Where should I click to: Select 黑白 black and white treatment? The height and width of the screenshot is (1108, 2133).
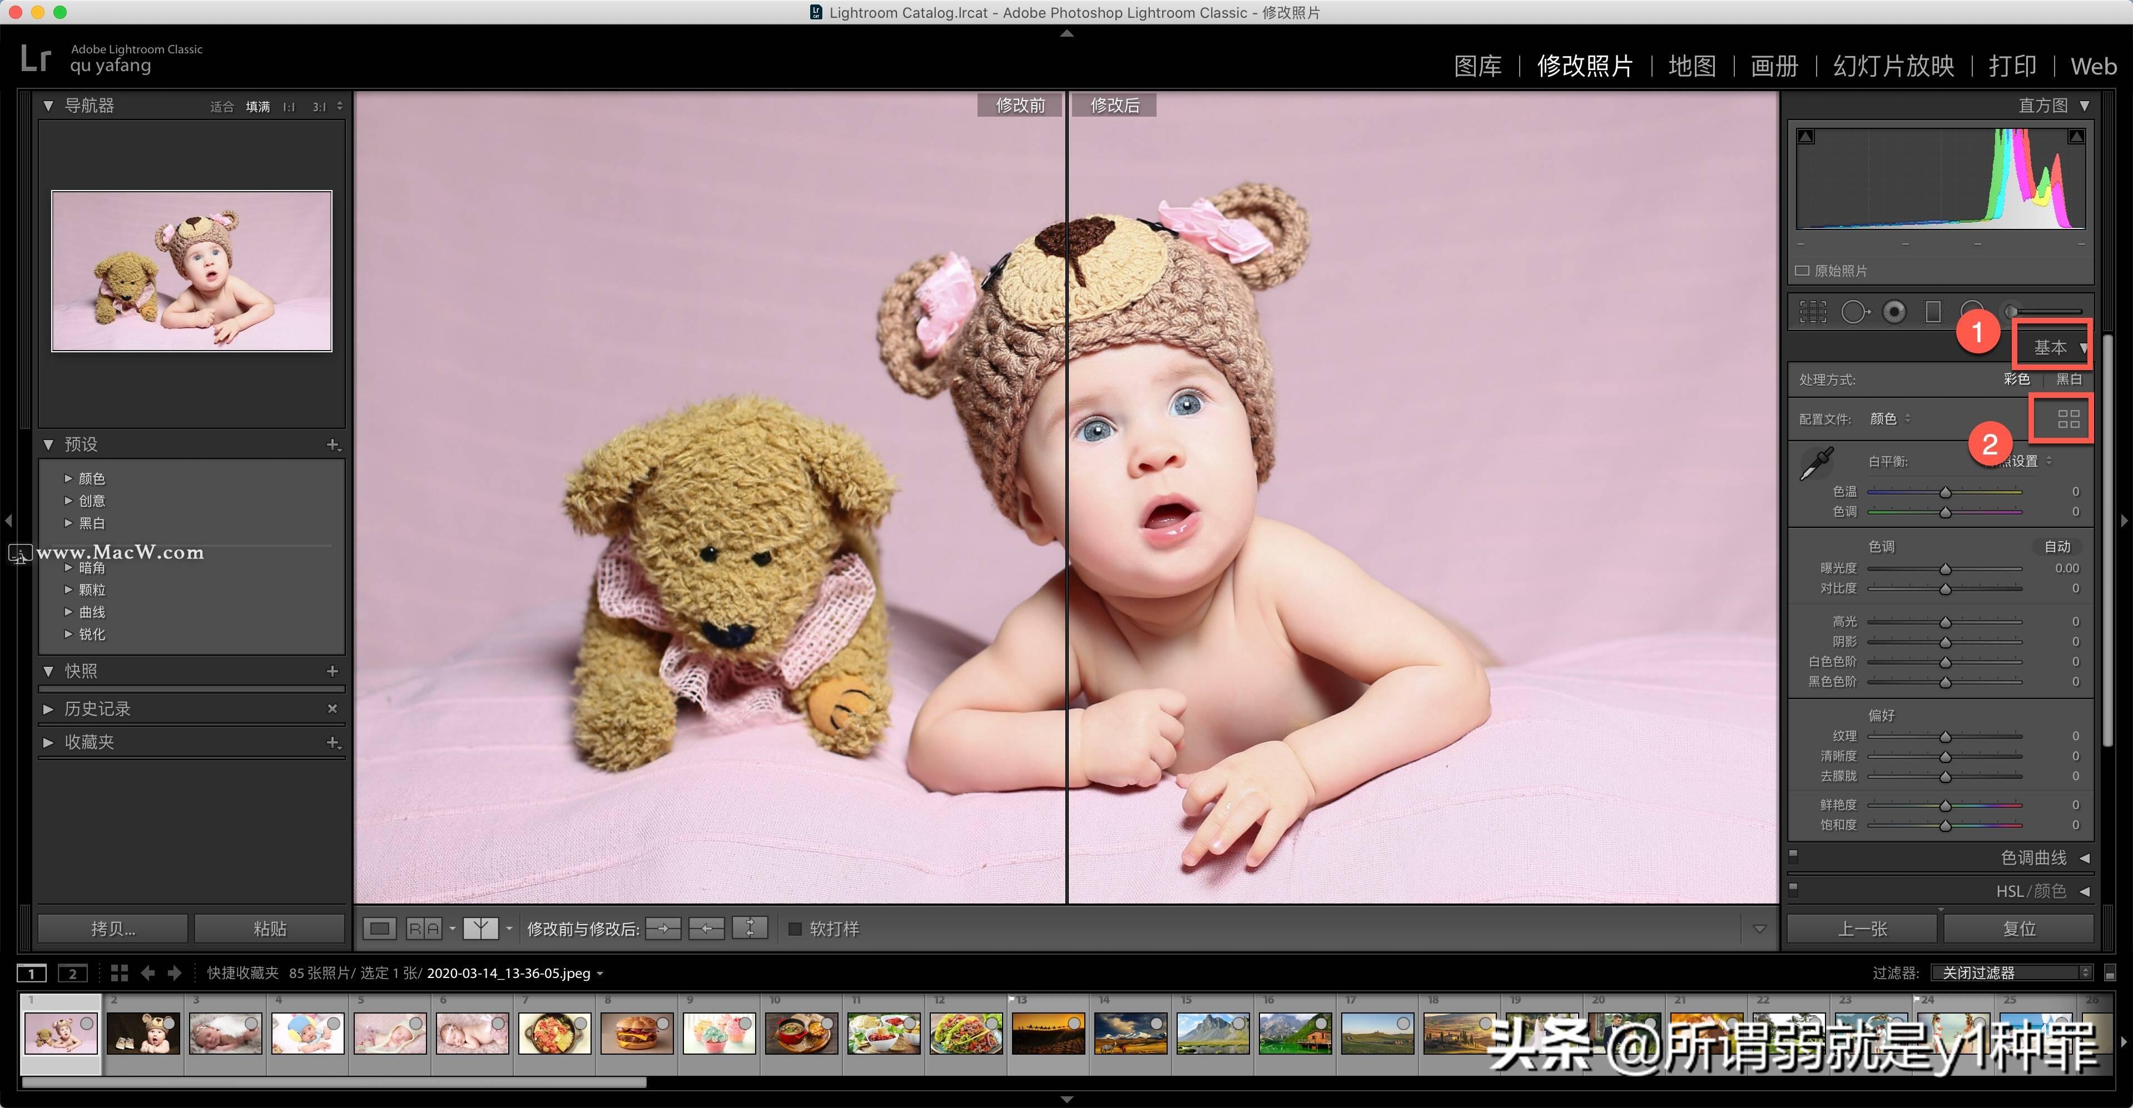pyautogui.click(x=2069, y=379)
